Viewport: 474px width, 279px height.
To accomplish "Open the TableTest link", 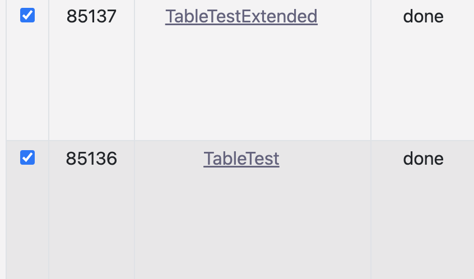I will (241, 159).
